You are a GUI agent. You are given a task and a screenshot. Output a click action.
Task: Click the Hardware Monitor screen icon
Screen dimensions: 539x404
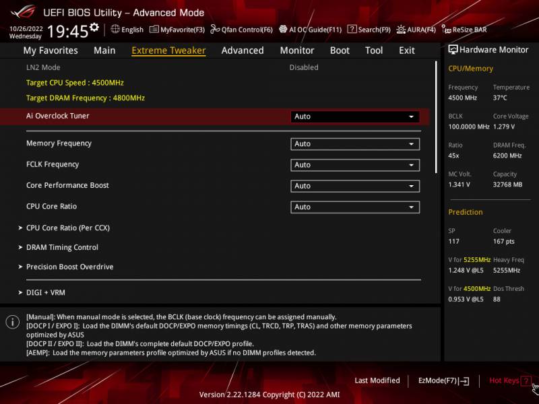click(x=453, y=50)
